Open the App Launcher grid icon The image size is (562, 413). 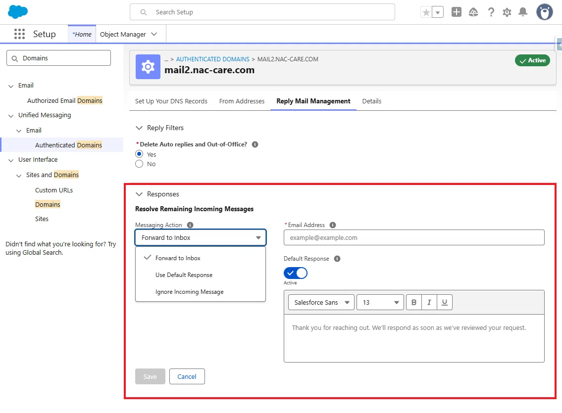tap(19, 34)
